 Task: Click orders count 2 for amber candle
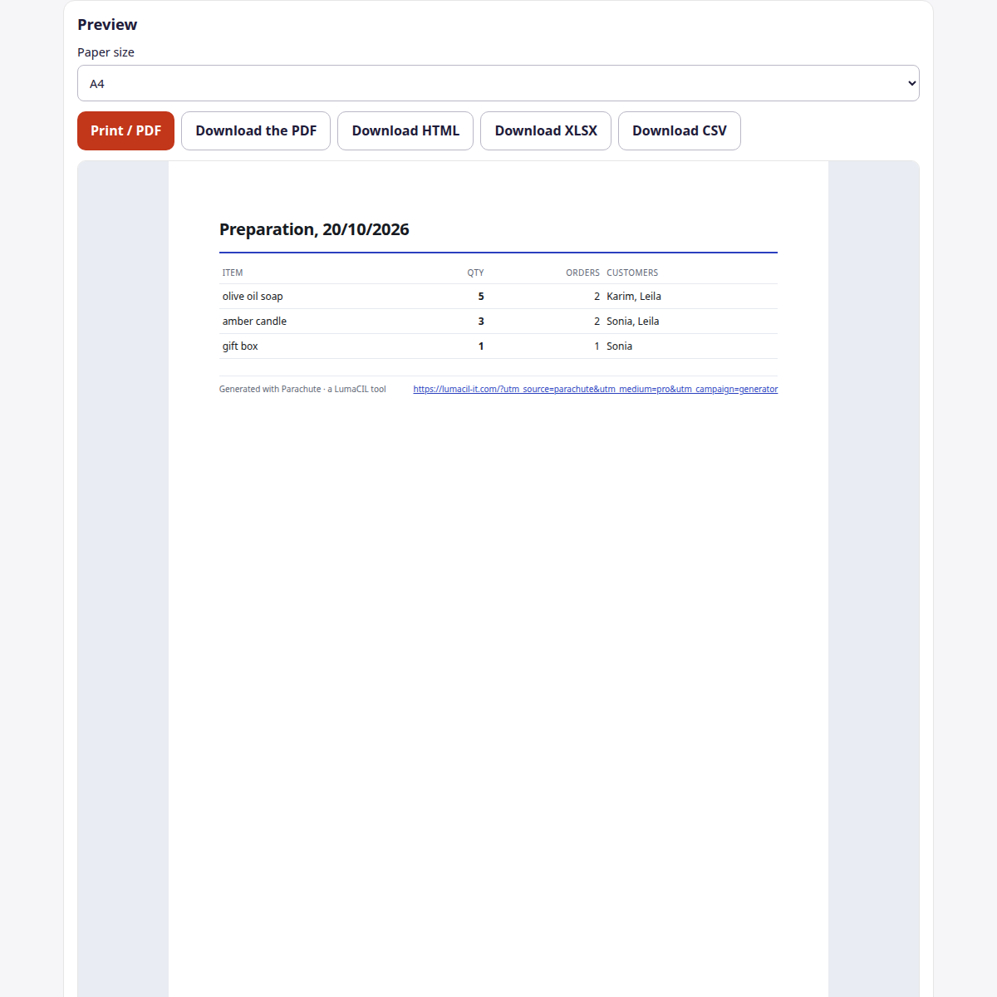pyautogui.click(x=597, y=322)
